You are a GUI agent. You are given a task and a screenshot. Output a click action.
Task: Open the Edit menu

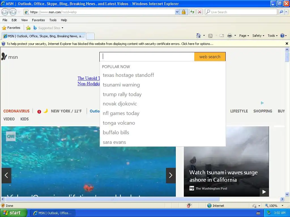click(14, 20)
